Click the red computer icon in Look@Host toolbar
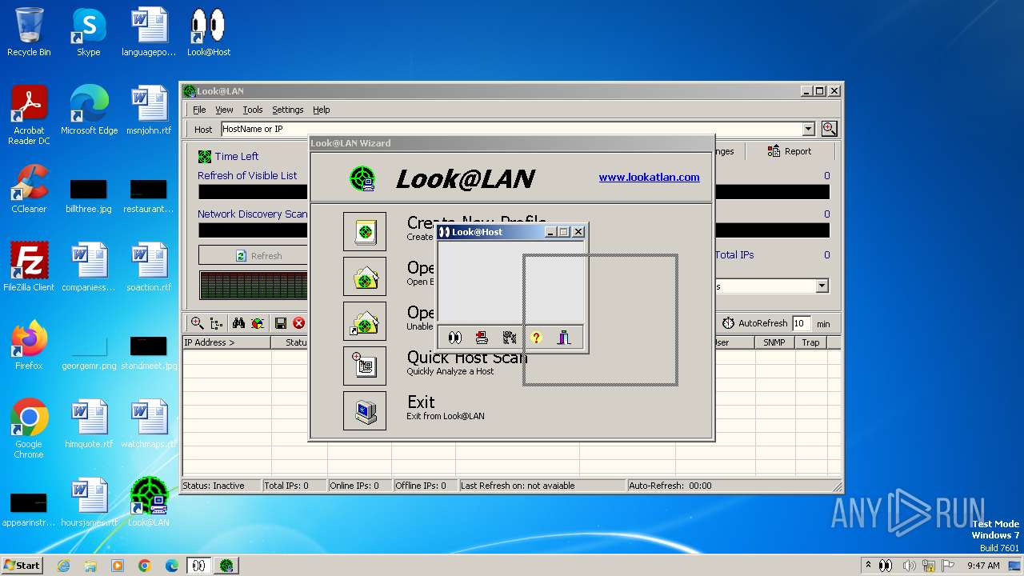The height and width of the screenshot is (576, 1024). pos(482,338)
